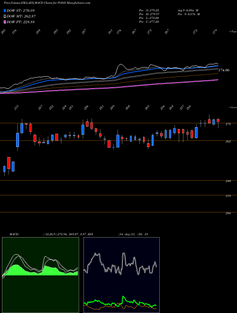Click the first low value label 215

(17, 108)
